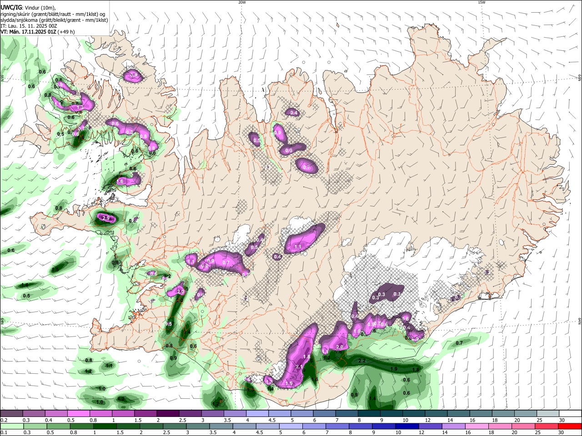582x436 pixels.
Task: Click the 'IT: Lau. 15. 11. 2025 00Z' line
Action: pyautogui.click(x=29, y=26)
